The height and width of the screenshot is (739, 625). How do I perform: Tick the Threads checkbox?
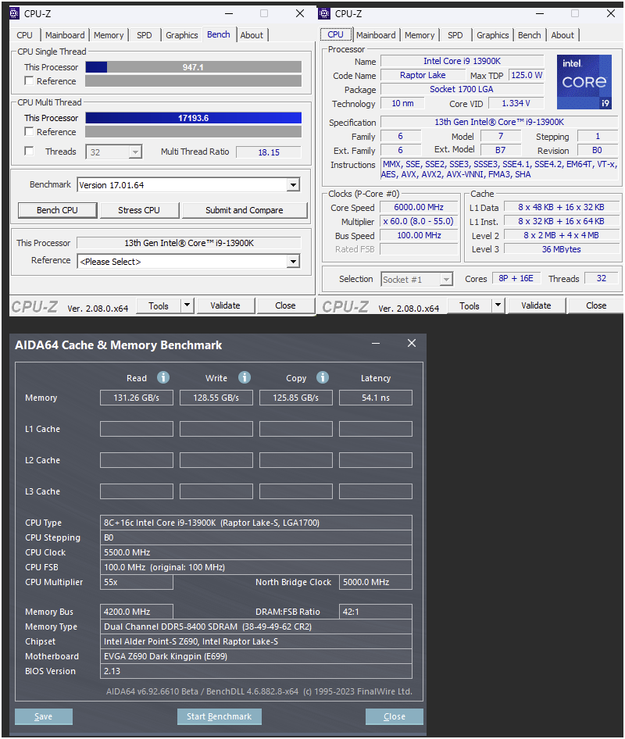pos(29,151)
